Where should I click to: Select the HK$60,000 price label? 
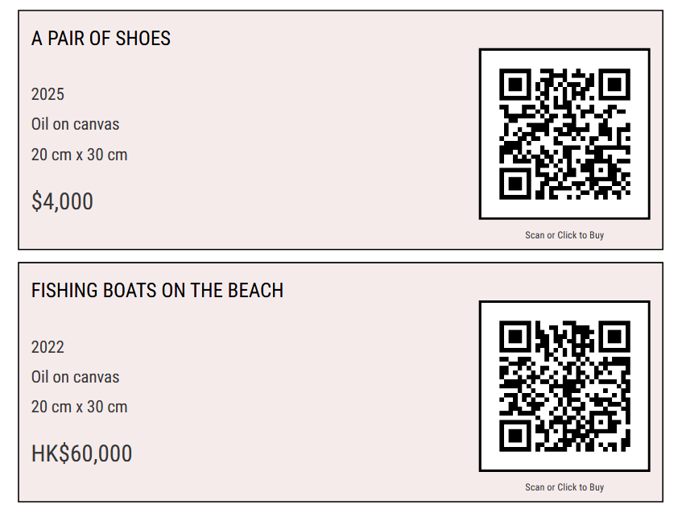coord(81,453)
